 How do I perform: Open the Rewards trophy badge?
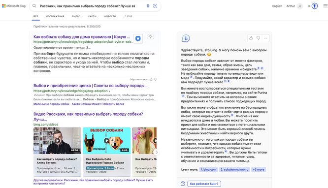point(315,6)
